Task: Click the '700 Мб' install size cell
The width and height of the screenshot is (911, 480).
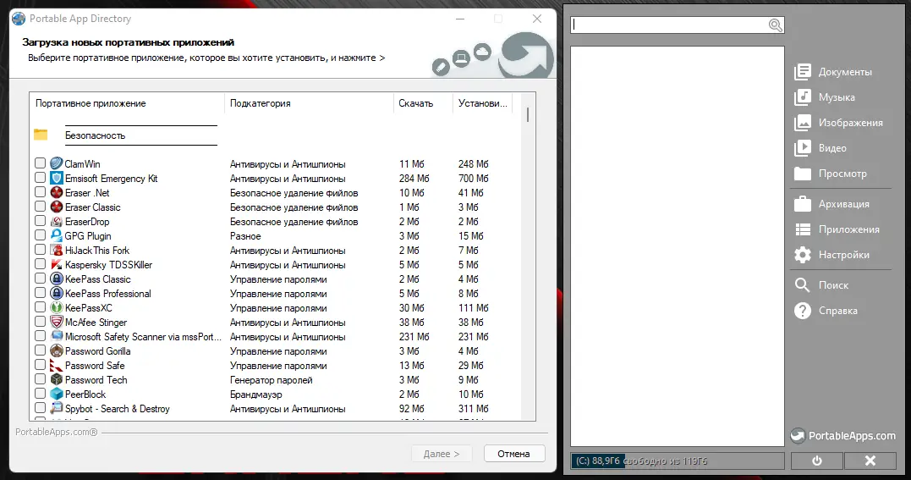Action: [474, 179]
